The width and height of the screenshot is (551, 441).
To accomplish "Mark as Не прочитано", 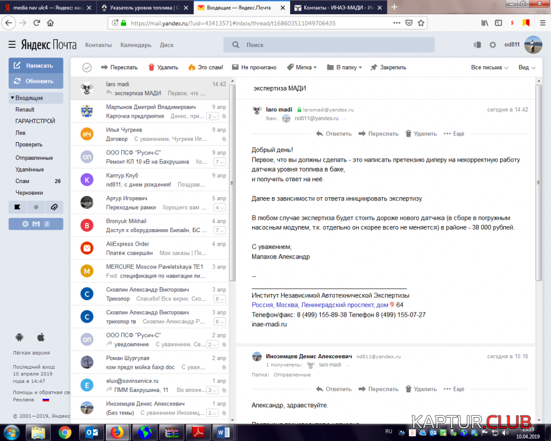I will [x=254, y=67].
